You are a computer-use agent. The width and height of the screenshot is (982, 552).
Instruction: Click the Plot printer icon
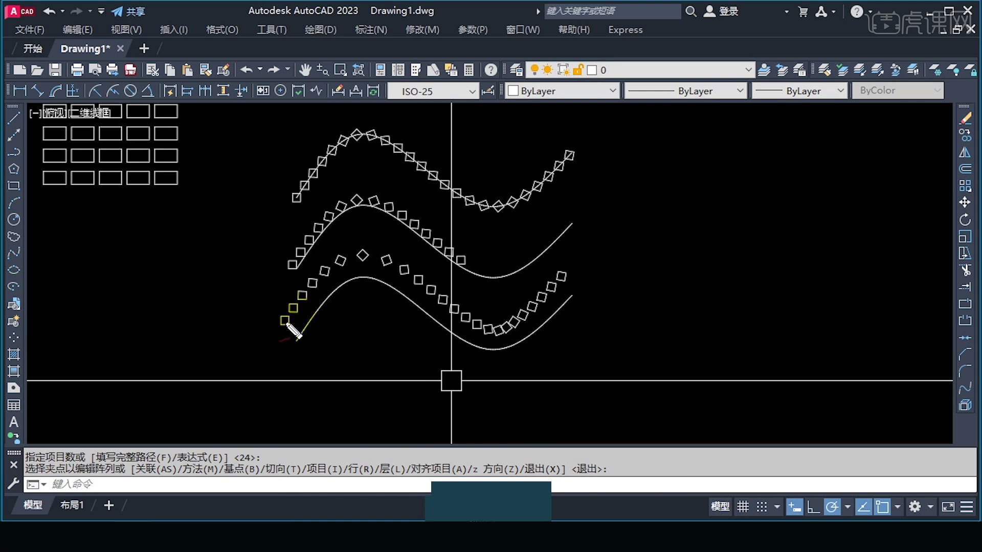[77, 70]
